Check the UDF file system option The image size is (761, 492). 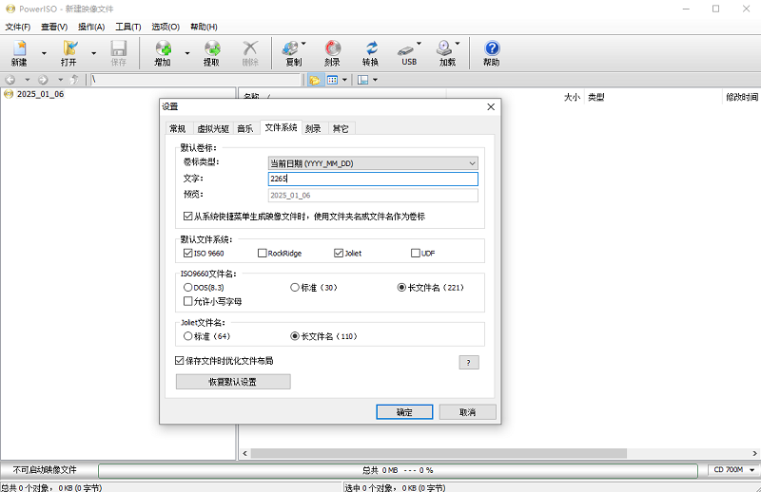(x=416, y=254)
